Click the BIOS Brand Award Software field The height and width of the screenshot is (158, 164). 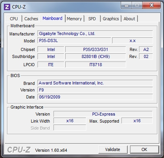click(x=95, y=83)
